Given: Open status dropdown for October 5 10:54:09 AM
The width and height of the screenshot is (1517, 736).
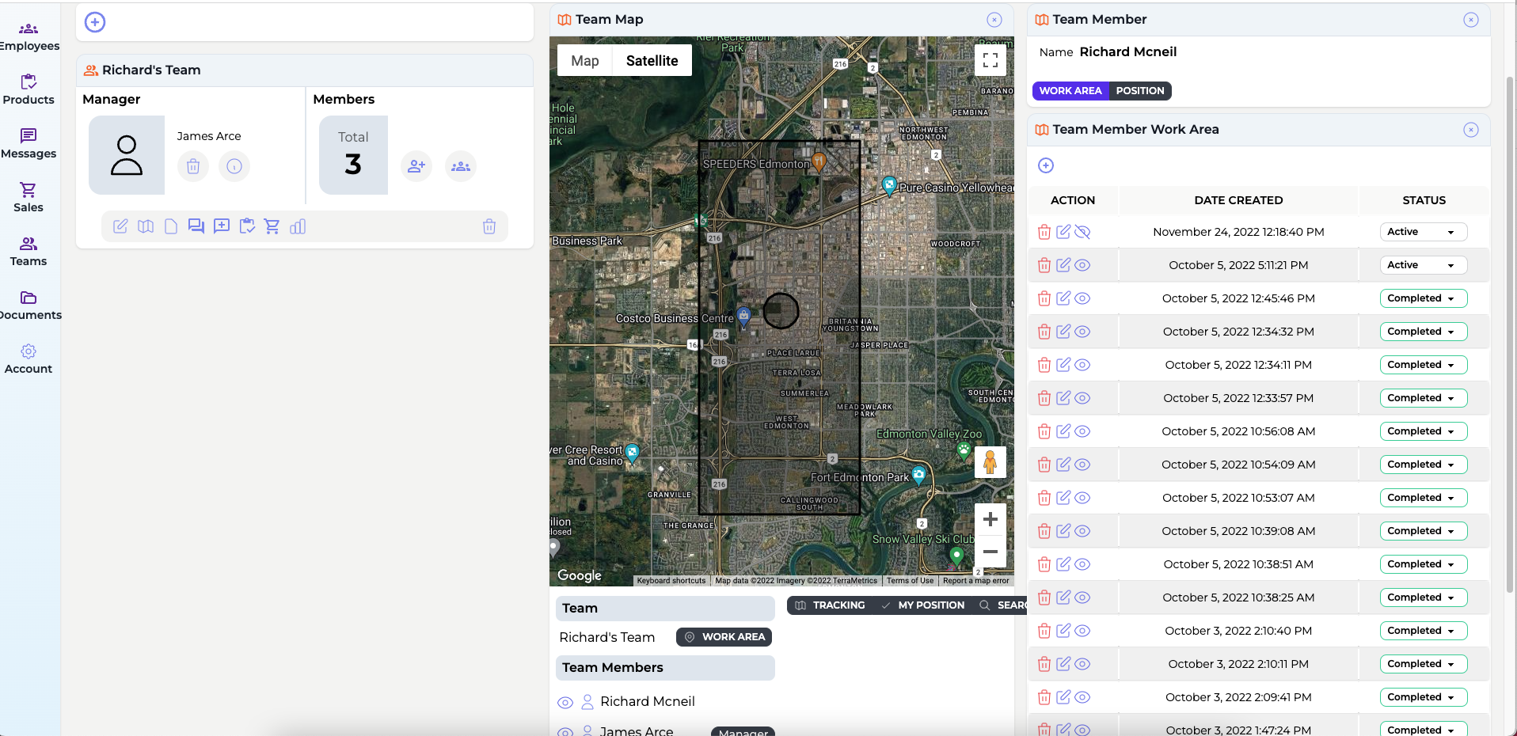Looking at the screenshot, I should point(1424,465).
